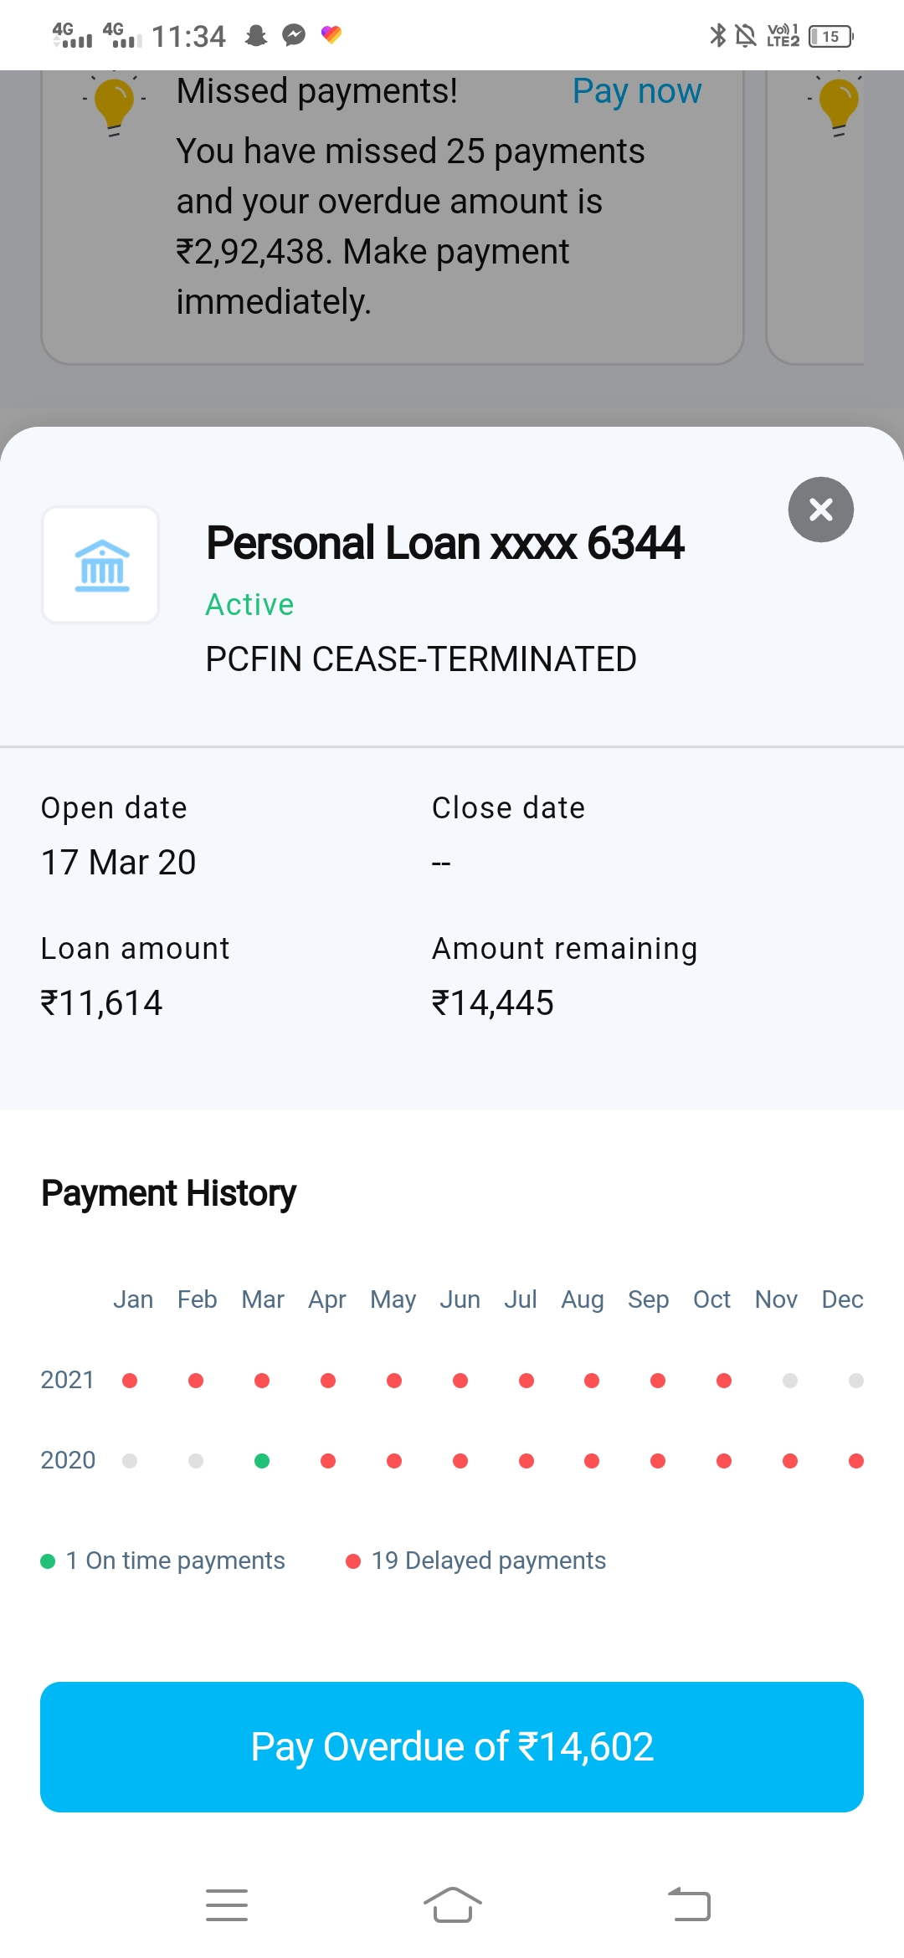Tap the Pay now link
The width and height of the screenshot is (904, 1958).
click(636, 91)
